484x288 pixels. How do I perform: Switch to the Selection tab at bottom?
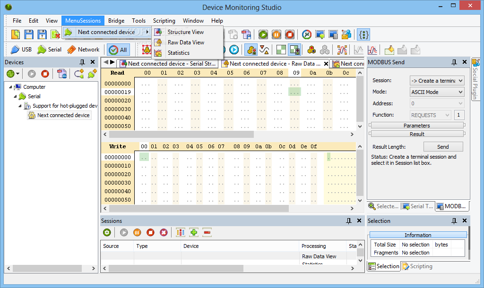[x=384, y=266]
